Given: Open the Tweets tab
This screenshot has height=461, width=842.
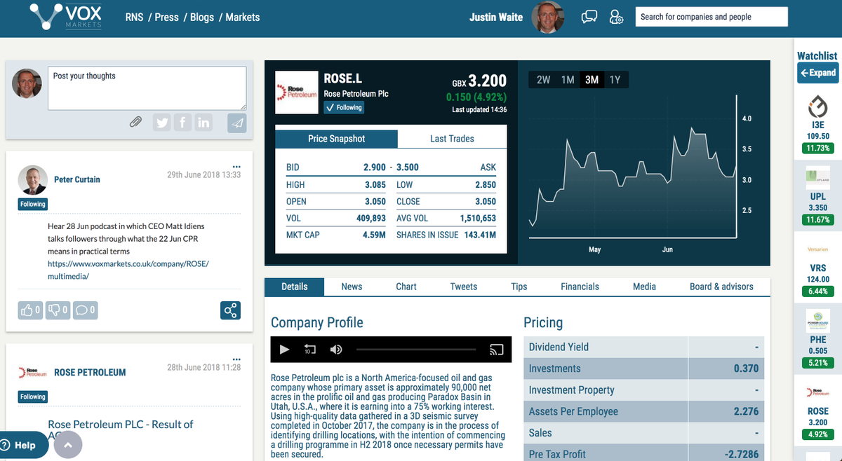Looking at the screenshot, I should pyautogui.click(x=464, y=287).
